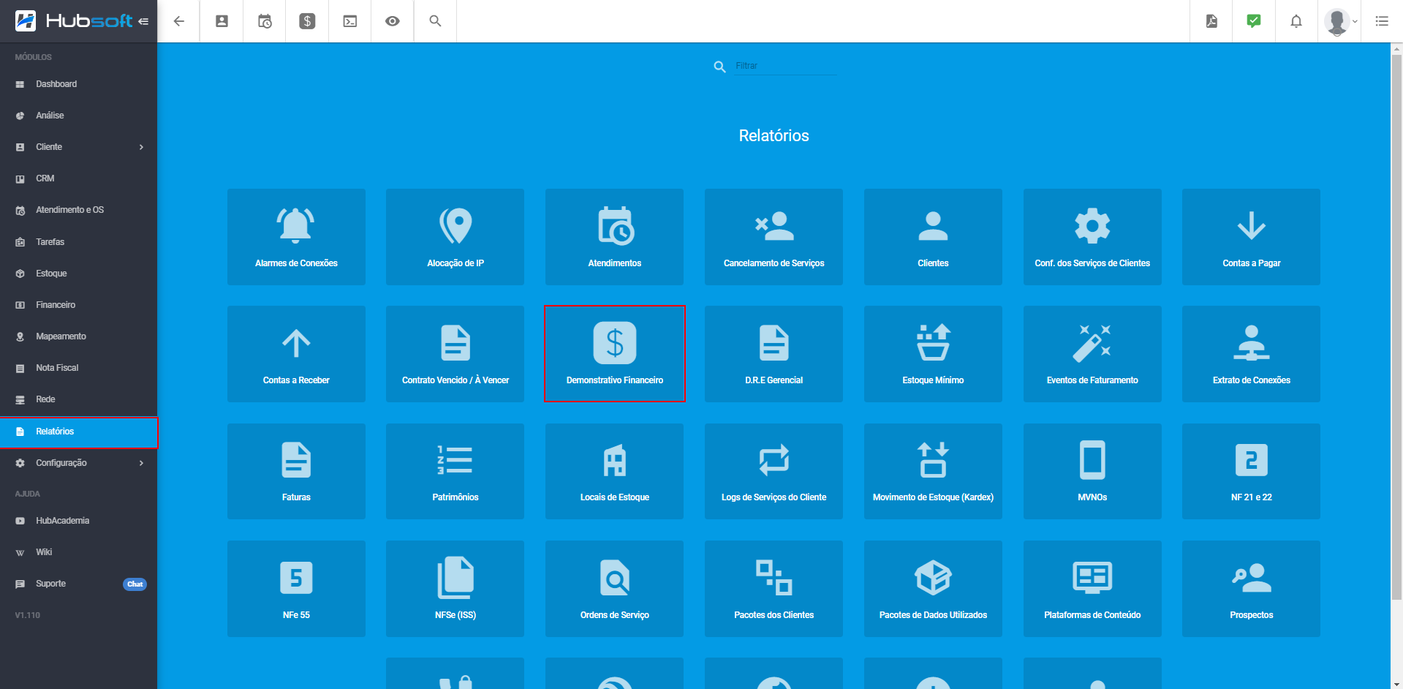Click the Filtrar search field

tap(785, 66)
